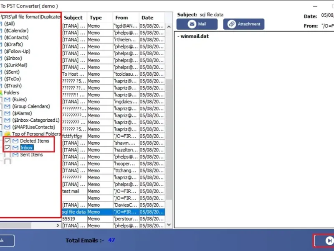Select the Folders tree node
This screenshot has height=251, width=334.
tap(11, 92)
